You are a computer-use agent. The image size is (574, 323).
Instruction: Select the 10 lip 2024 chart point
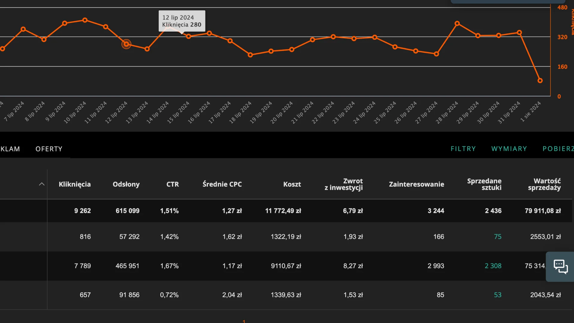point(85,20)
